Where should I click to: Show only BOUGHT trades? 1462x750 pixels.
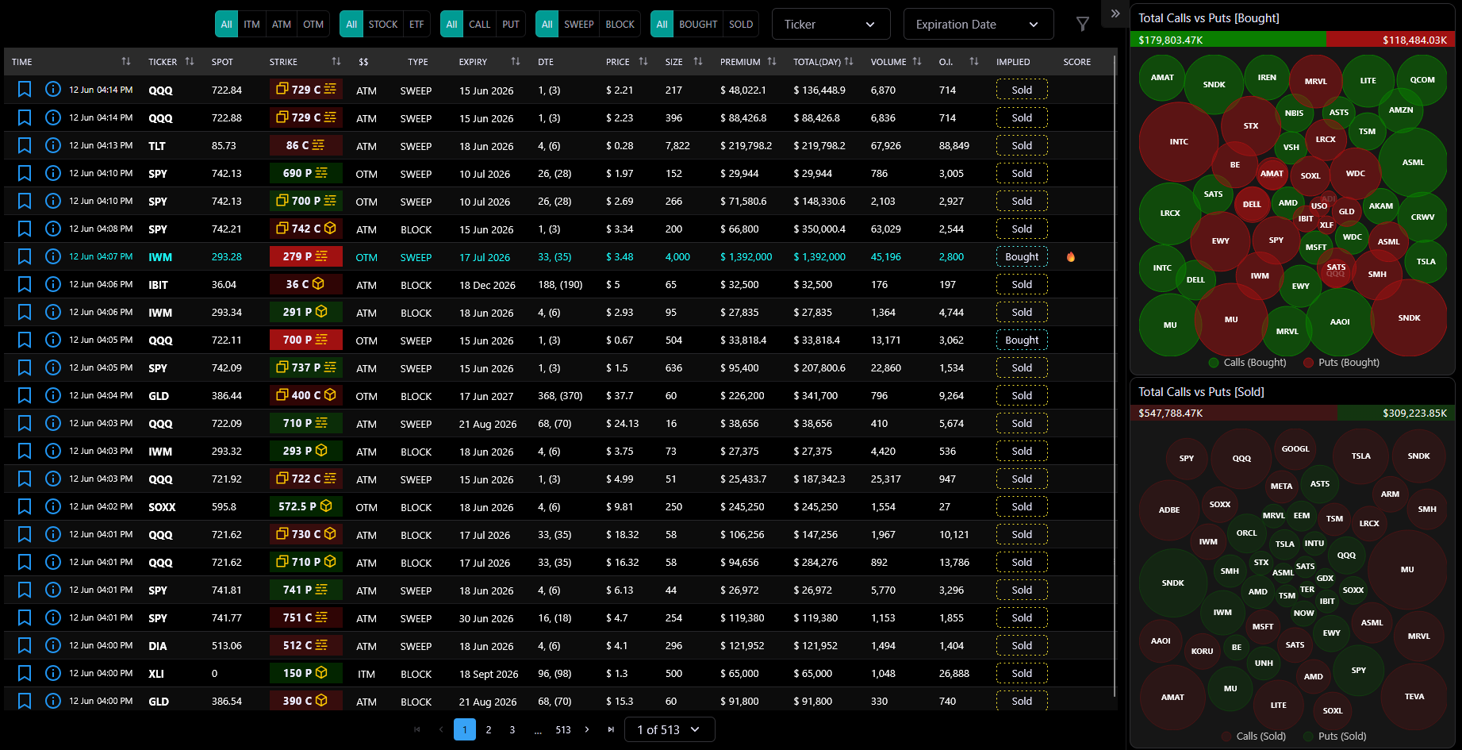click(698, 24)
